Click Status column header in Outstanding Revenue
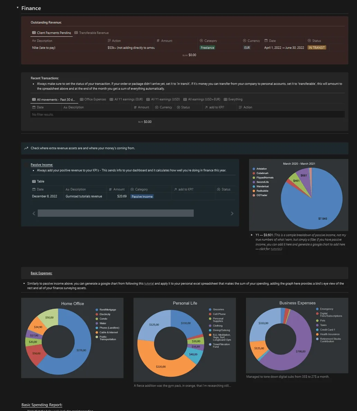This screenshot has width=357, height=411. pos(314,41)
